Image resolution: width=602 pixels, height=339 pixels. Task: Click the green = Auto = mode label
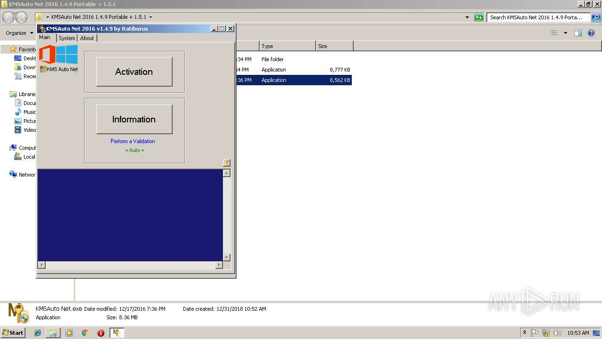(135, 150)
